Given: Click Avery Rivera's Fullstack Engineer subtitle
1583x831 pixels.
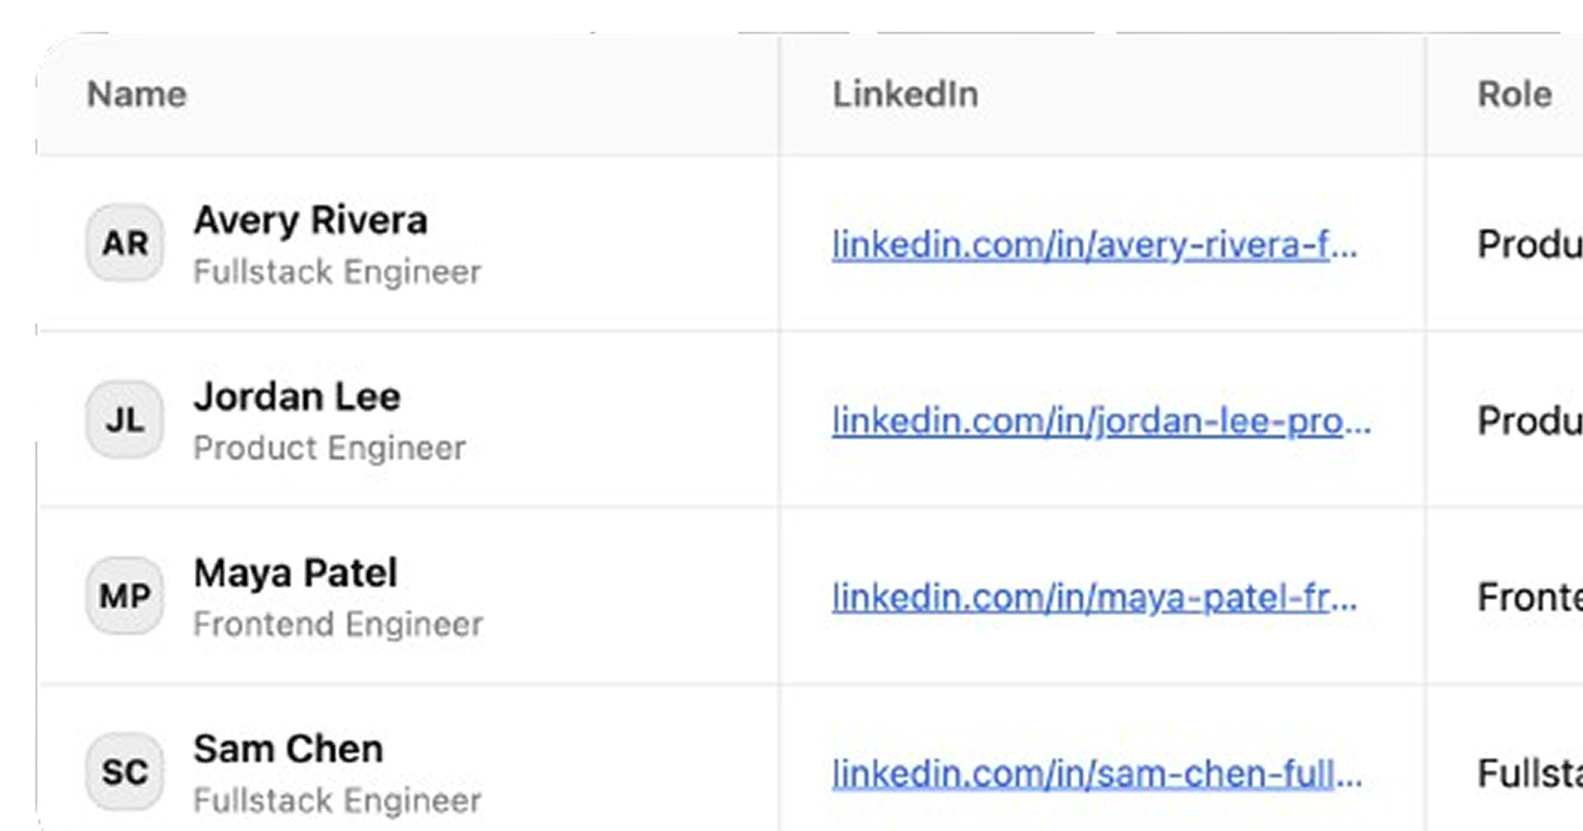Looking at the screenshot, I should pos(337,272).
